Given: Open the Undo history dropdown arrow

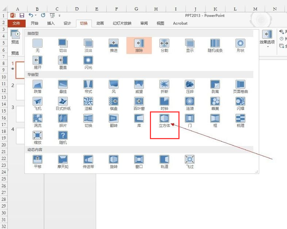Looking at the screenshot, I should coord(36,15).
